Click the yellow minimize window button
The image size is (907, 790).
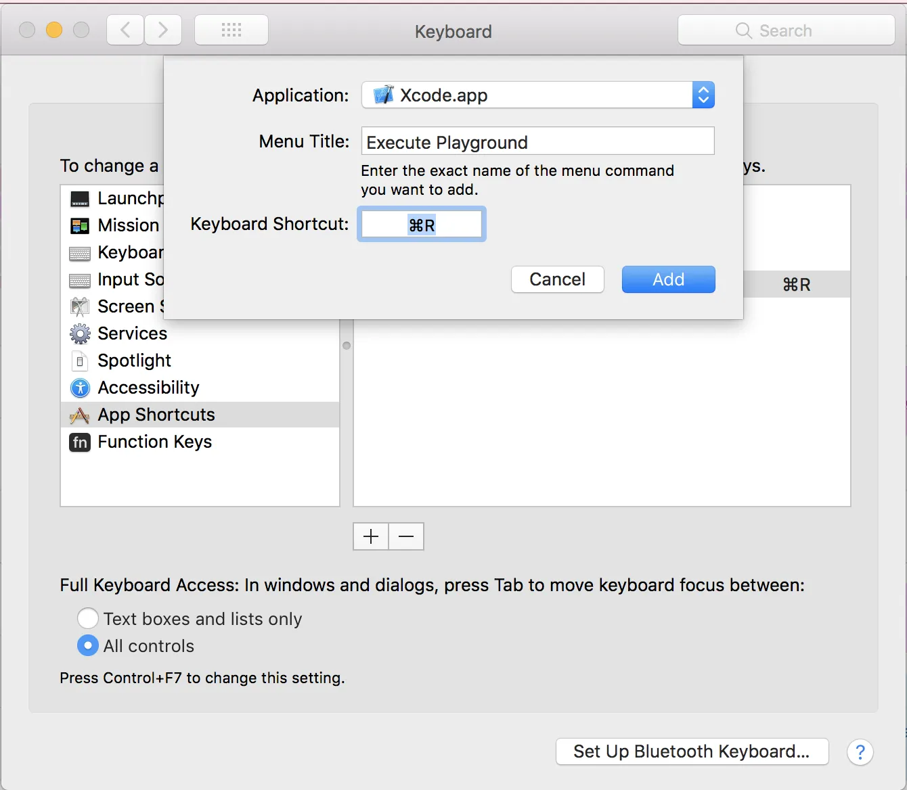click(x=54, y=30)
